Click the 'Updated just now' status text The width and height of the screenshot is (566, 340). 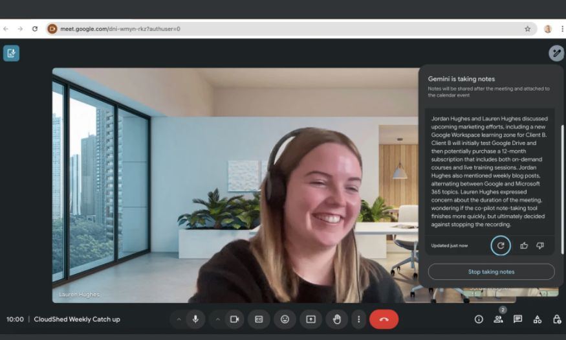click(x=450, y=245)
